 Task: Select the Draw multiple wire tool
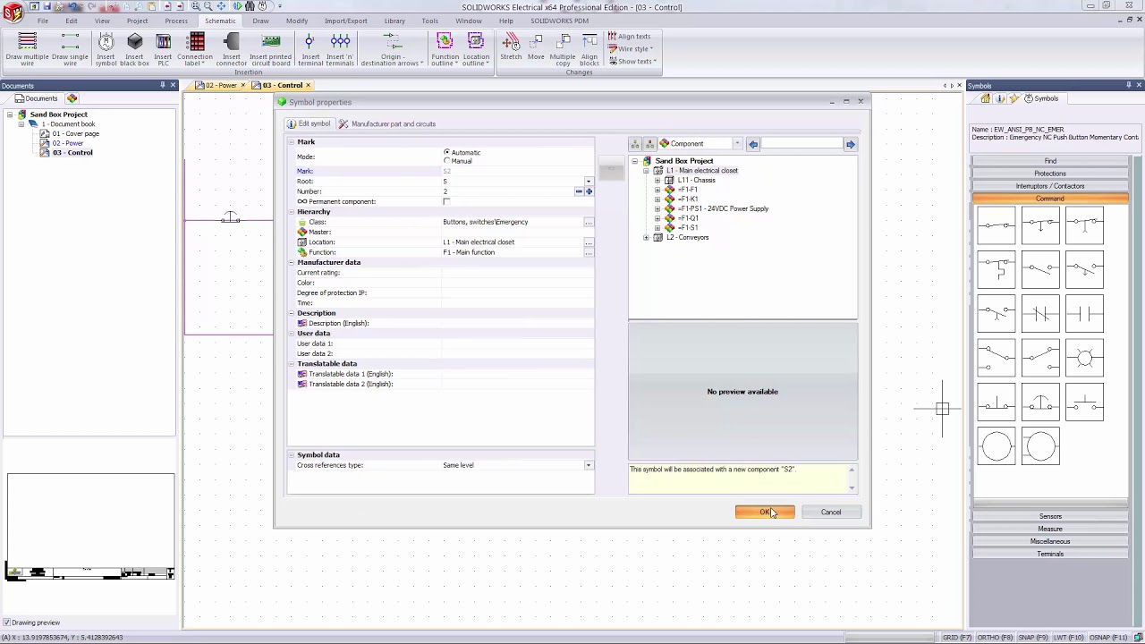click(x=27, y=48)
